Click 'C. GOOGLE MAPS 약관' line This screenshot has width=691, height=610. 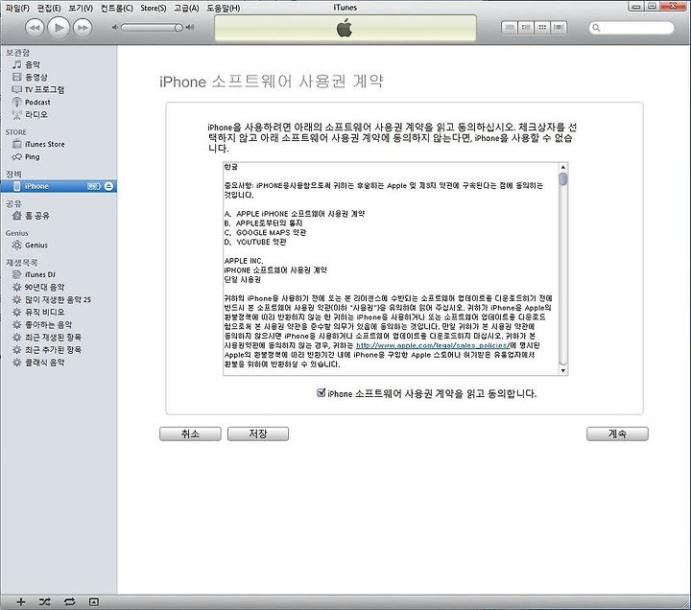[265, 232]
